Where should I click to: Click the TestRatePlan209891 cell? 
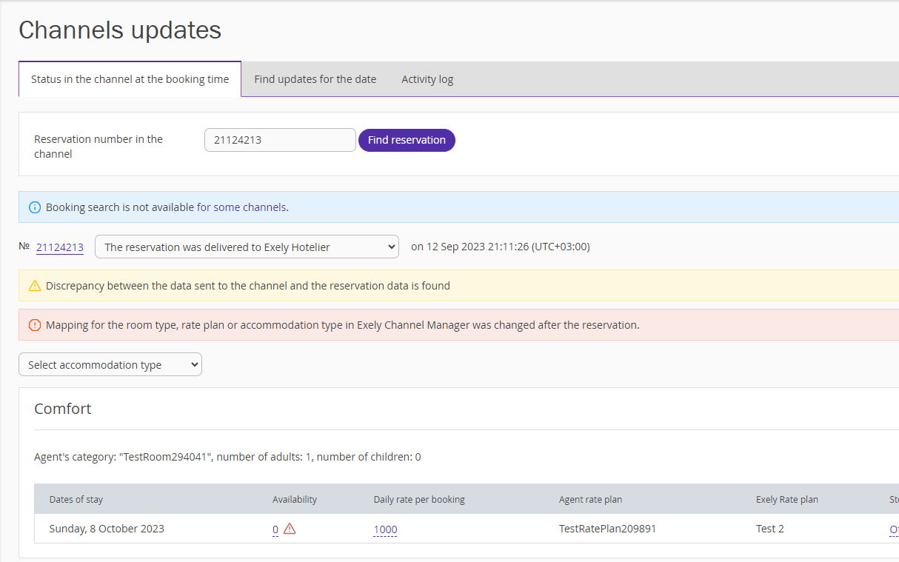(607, 529)
